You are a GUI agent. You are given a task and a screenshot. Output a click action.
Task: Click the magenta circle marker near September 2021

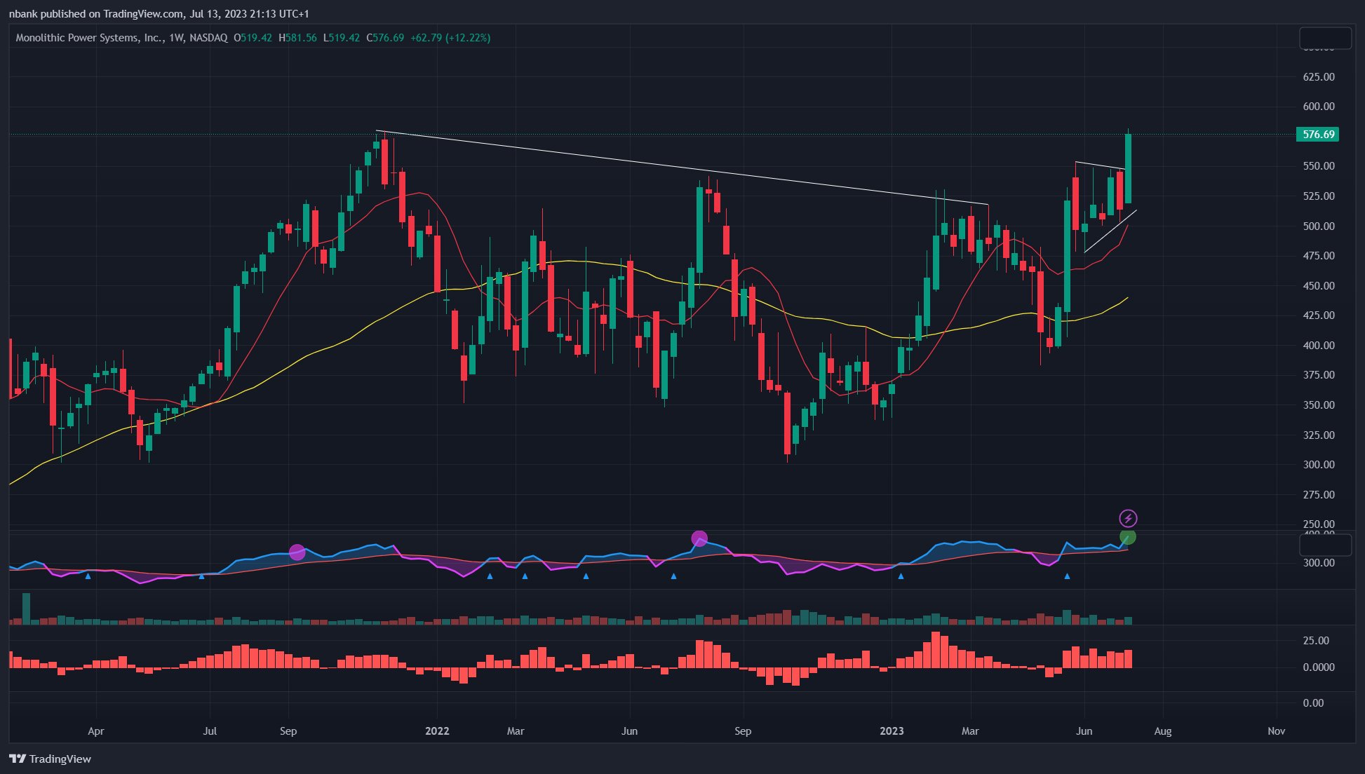tap(298, 551)
